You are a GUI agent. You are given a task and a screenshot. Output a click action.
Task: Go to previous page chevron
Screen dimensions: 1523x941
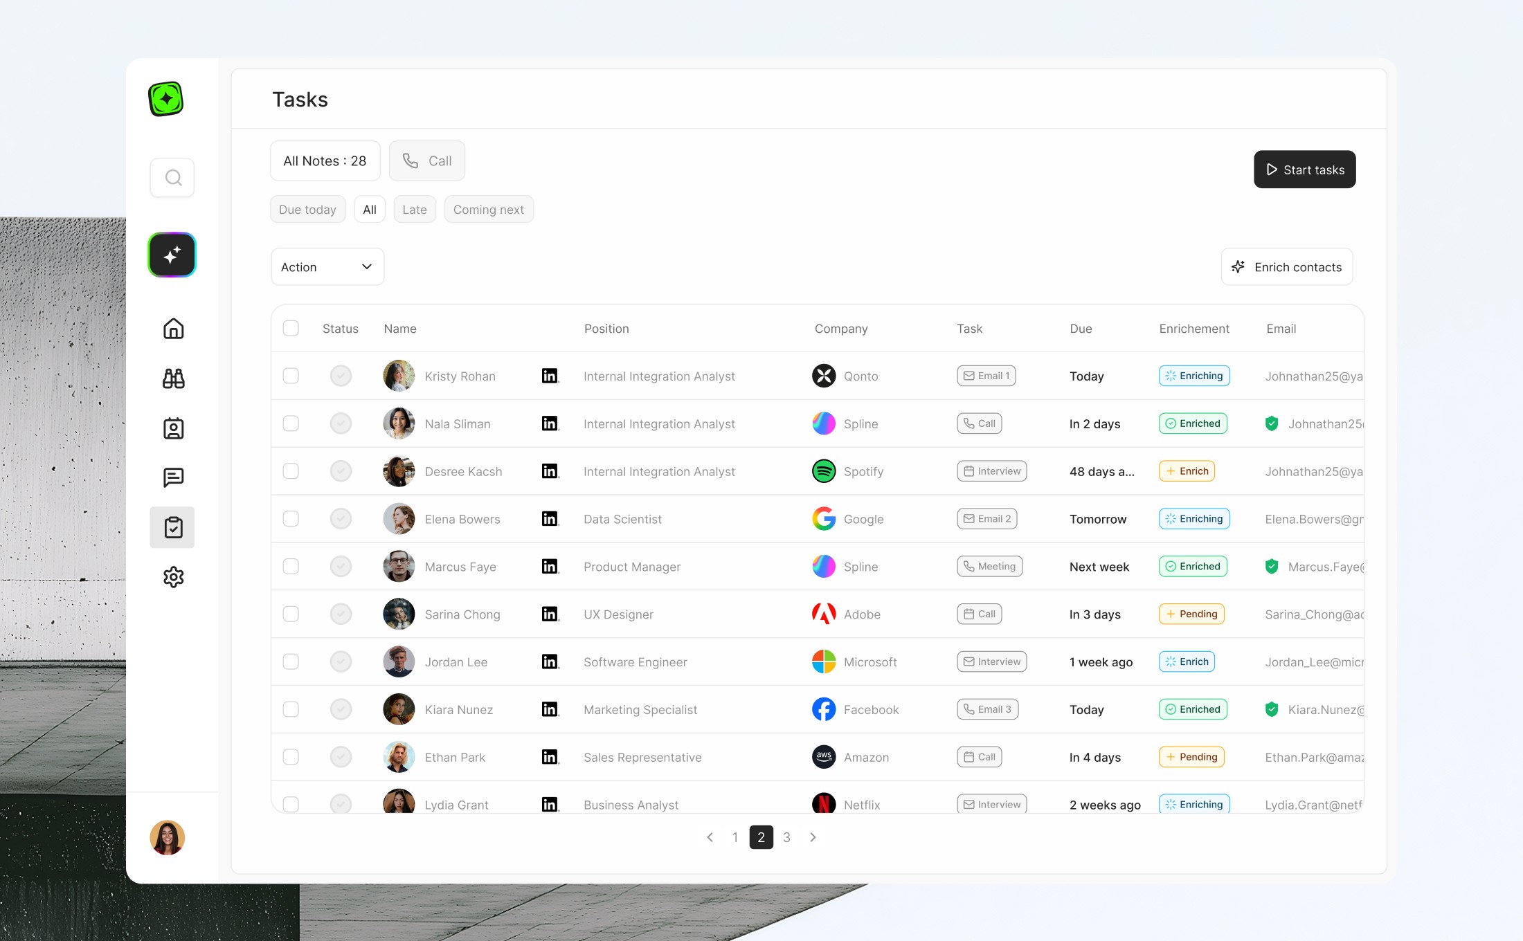pos(710,837)
